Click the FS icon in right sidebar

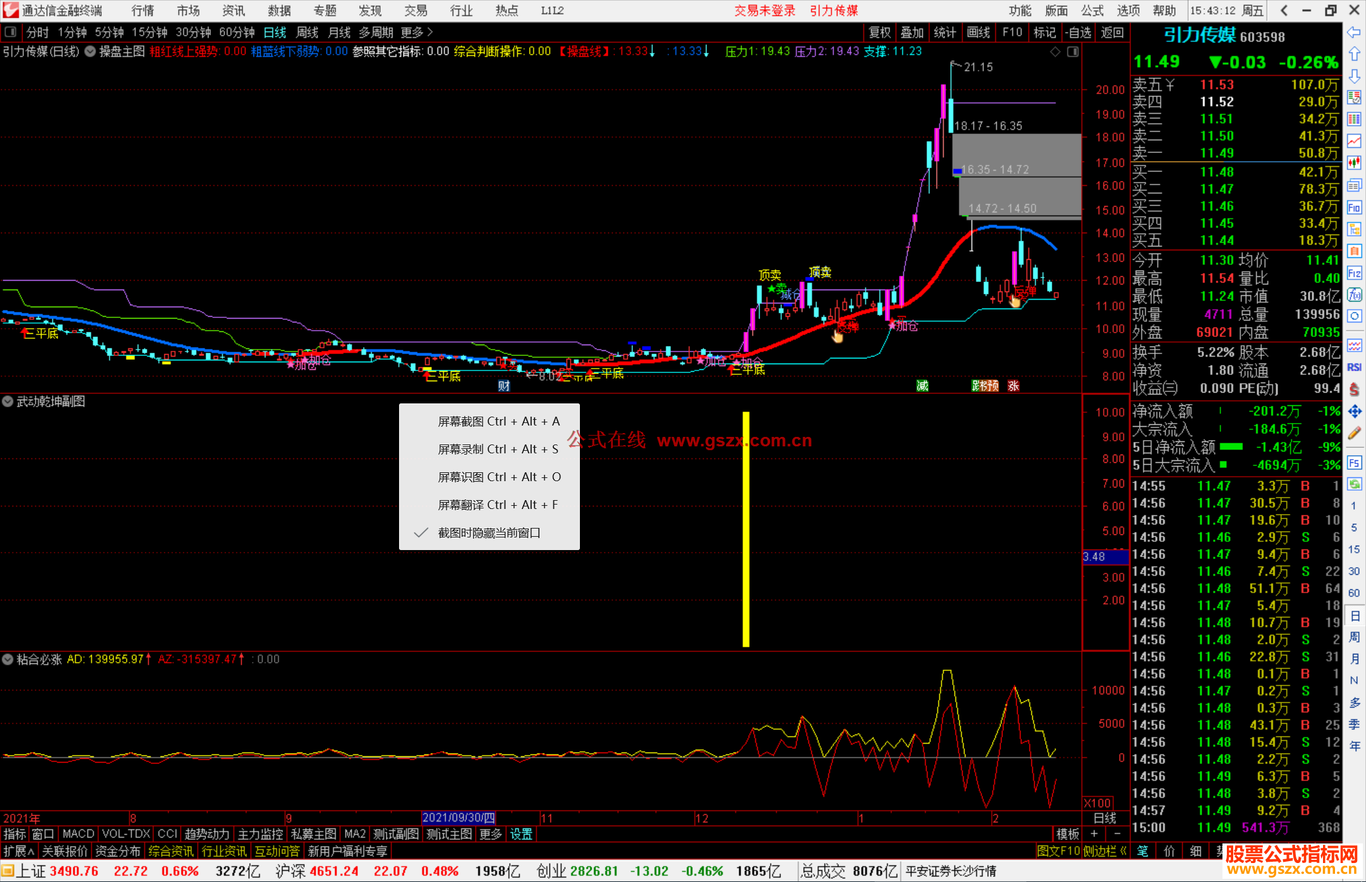point(1354,463)
